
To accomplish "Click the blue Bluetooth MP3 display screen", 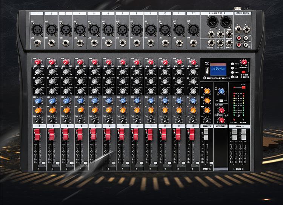I will (217, 69).
